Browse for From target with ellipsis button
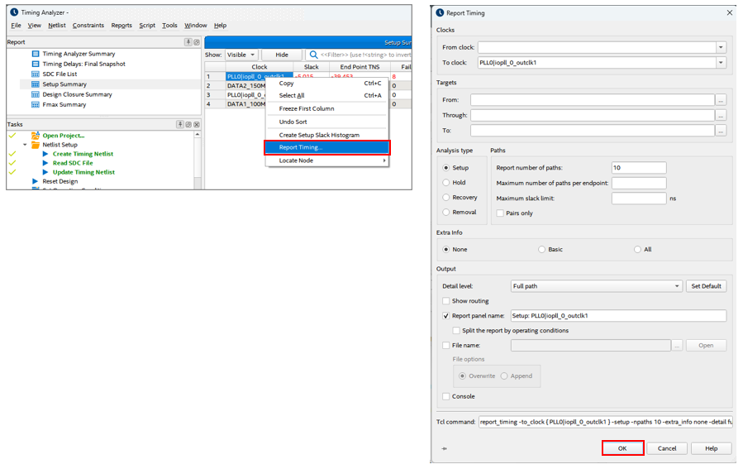 pos(722,100)
